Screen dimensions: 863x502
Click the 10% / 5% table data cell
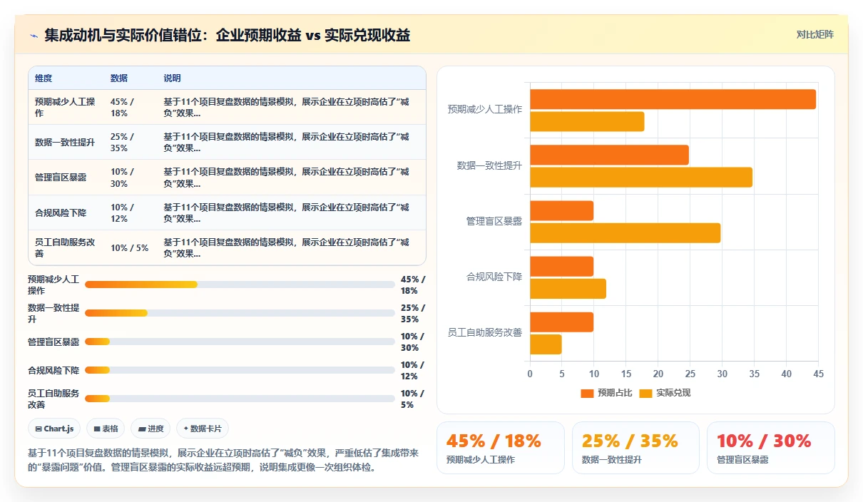point(130,248)
